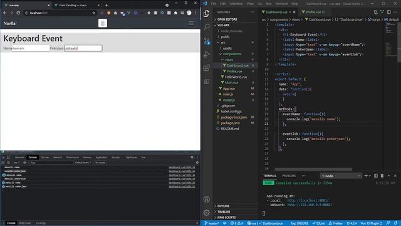Focus the Nama text input
This screenshot has height=226, width=401.
tap(31, 48)
